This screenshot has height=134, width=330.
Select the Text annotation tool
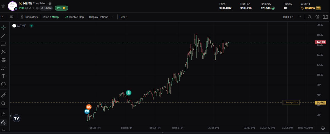pyautogui.click(x=4, y=76)
